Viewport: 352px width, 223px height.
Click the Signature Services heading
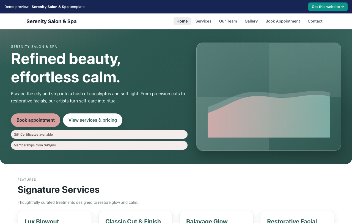tap(59, 189)
